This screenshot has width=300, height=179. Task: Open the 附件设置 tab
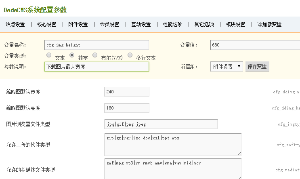(x=78, y=24)
